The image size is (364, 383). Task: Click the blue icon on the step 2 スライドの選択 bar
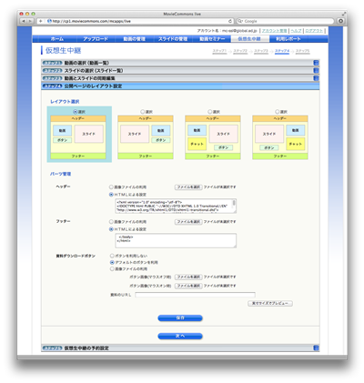[x=316, y=71]
